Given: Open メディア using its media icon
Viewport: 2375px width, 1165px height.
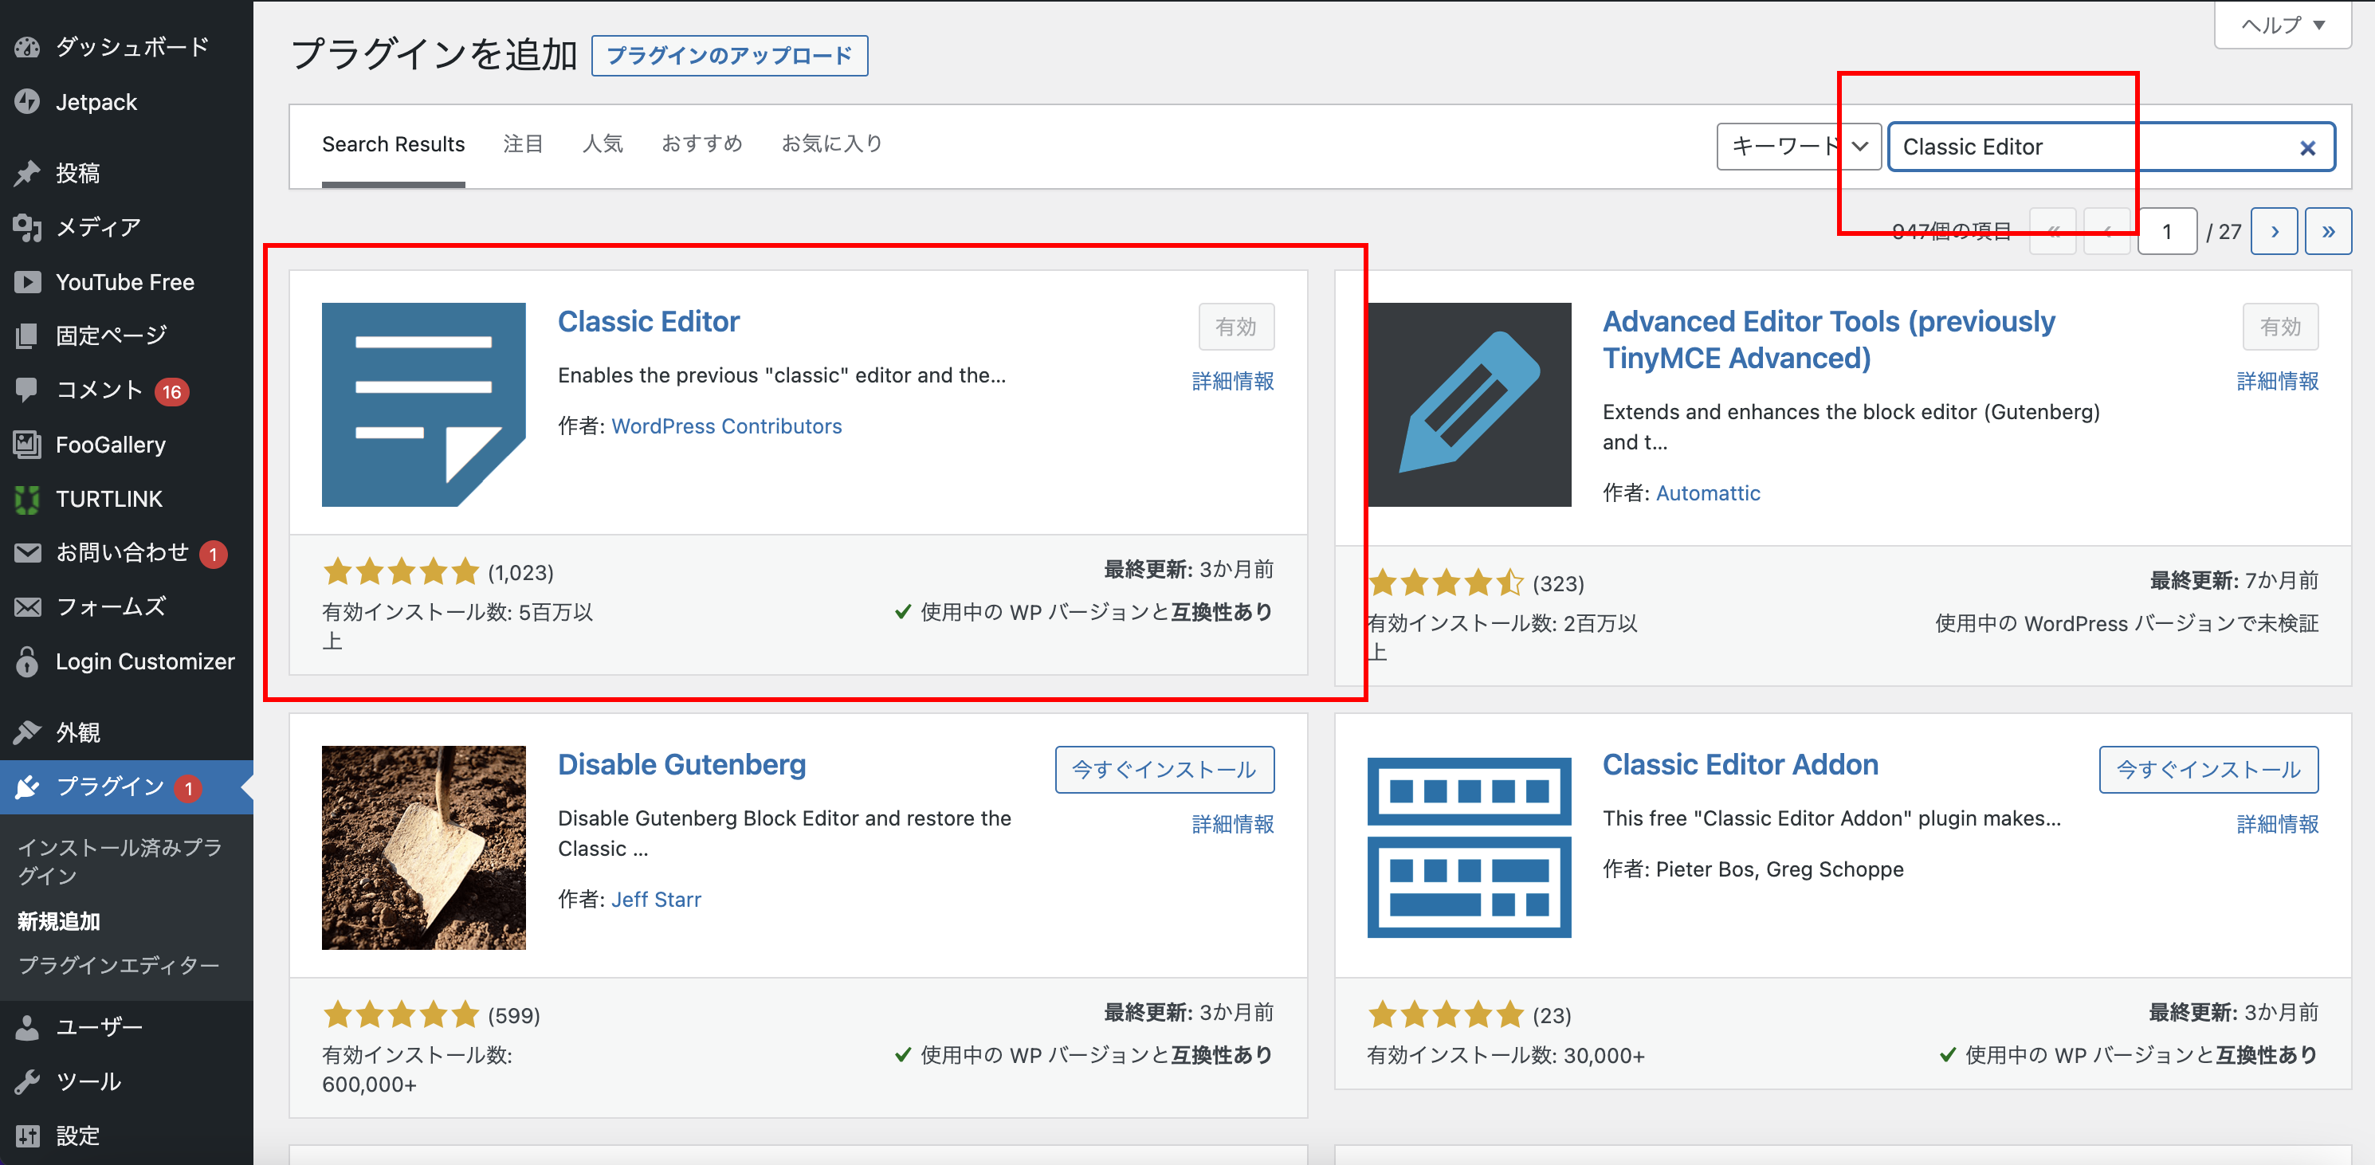Looking at the screenshot, I should pos(28,227).
